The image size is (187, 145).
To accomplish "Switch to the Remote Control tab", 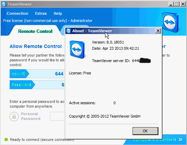I will tap(35, 31).
